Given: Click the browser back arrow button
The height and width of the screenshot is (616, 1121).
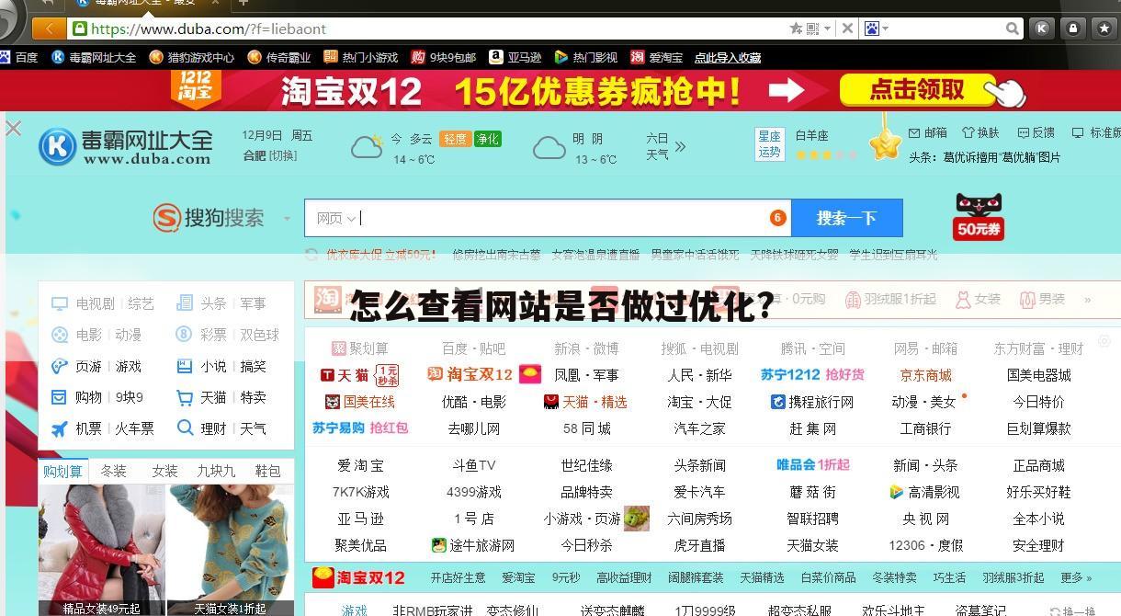Looking at the screenshot, I should pos(50,29).
